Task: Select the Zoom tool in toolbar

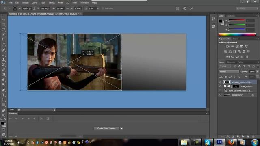Action: click(3, 115)
